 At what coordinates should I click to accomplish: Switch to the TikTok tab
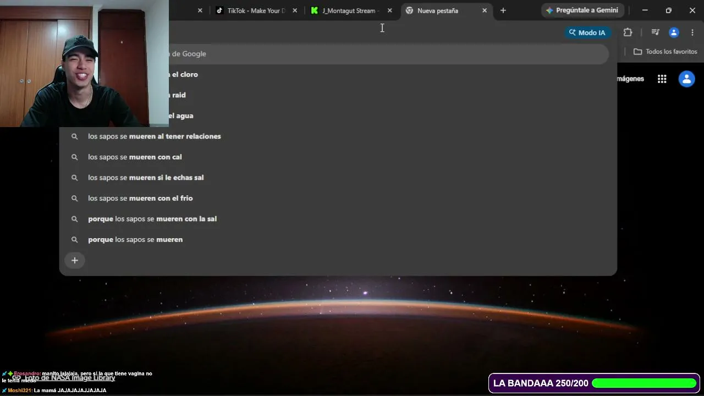(x=256, y=10)
